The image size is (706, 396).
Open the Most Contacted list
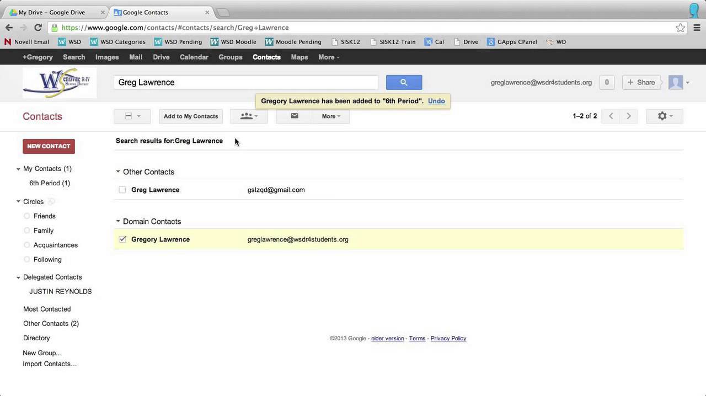(x=47, y=309)
